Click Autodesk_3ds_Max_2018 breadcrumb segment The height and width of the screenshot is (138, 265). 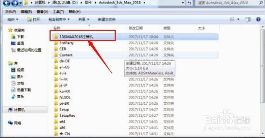pos(120,3)
